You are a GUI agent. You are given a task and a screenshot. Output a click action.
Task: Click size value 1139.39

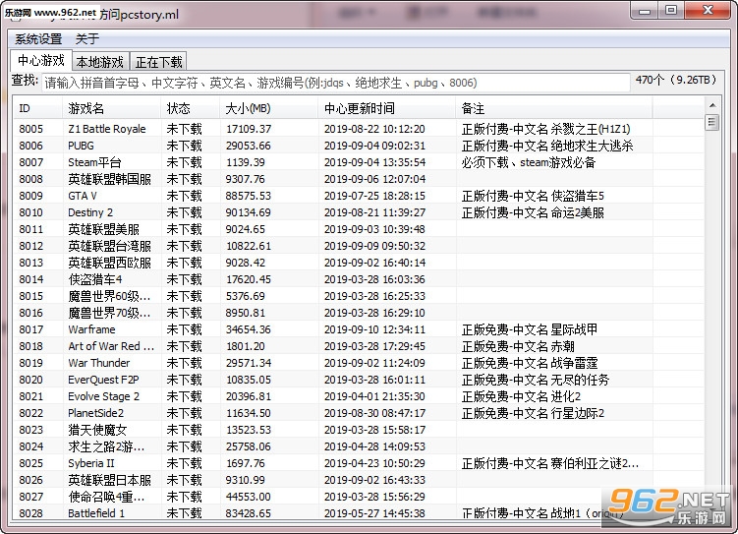pyautogui.click(x=246, y=162)
